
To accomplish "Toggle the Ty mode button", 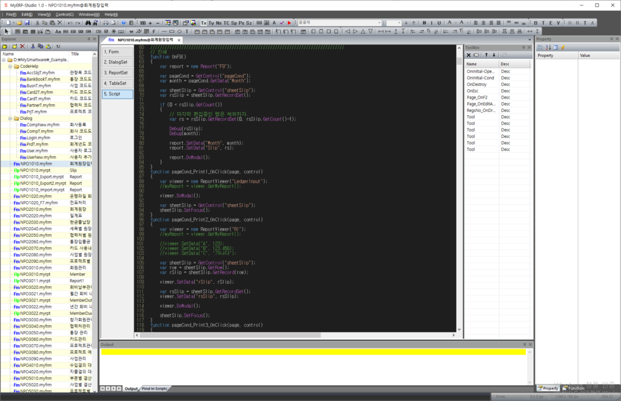I will (x=211, y=23).
